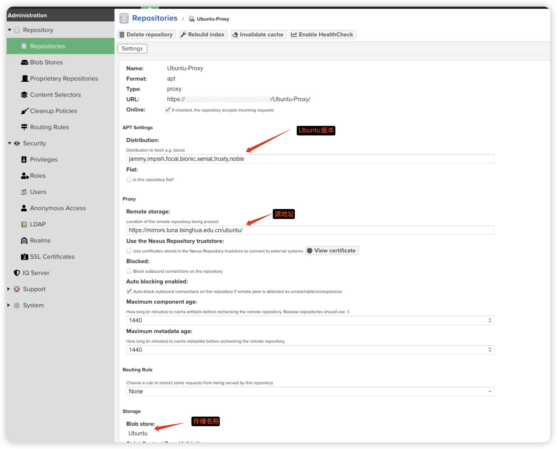The width and height of the screenshot is (557, 449).
Task: Click the Security eye icon
Action: pyautogui.click(x=17, y=144)
